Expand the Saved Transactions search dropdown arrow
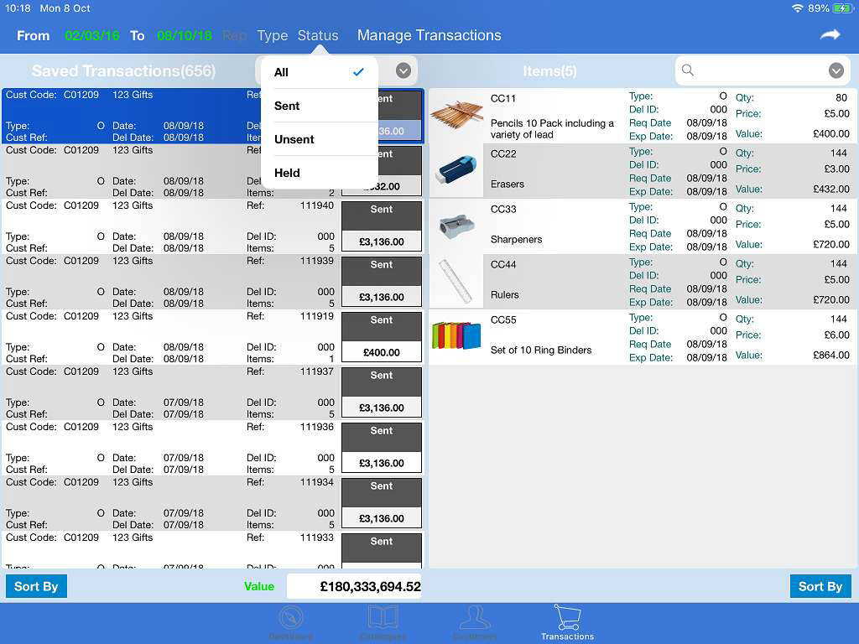Screen dimensions: 859x644 (403, 71)
